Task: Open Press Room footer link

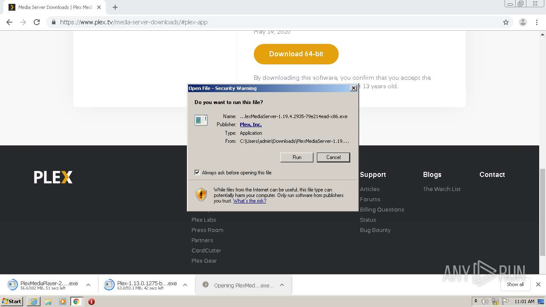Action: 207,230
